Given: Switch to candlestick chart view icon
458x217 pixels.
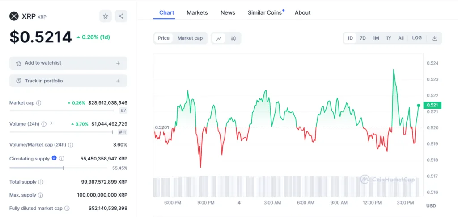Looking at the screenshot, I should [233, 38].
